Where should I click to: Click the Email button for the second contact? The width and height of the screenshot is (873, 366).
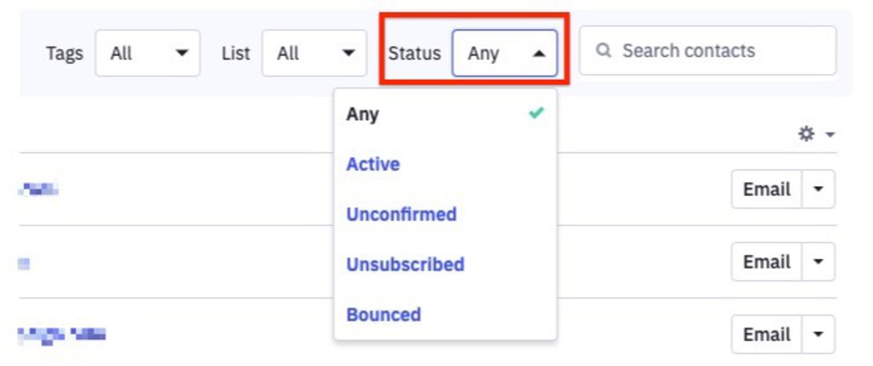pos(767,261)
